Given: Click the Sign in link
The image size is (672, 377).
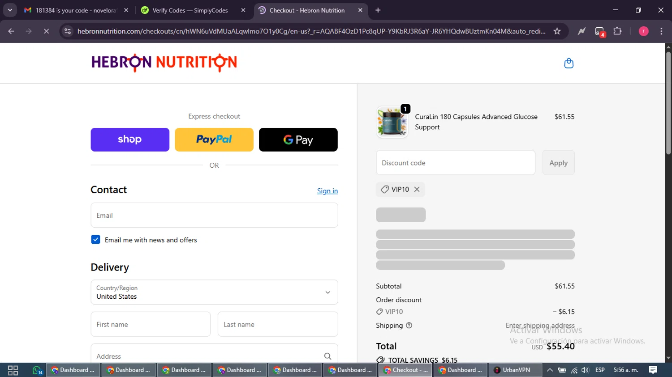Looking at the screenshot, I should coord(327,191).
